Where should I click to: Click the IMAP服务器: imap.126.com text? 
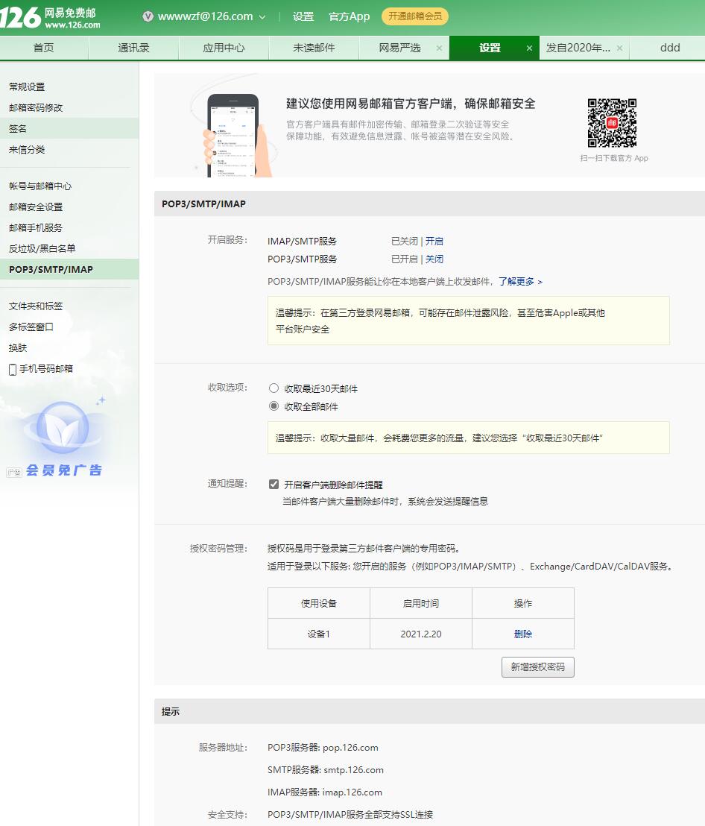pos(325,792)
